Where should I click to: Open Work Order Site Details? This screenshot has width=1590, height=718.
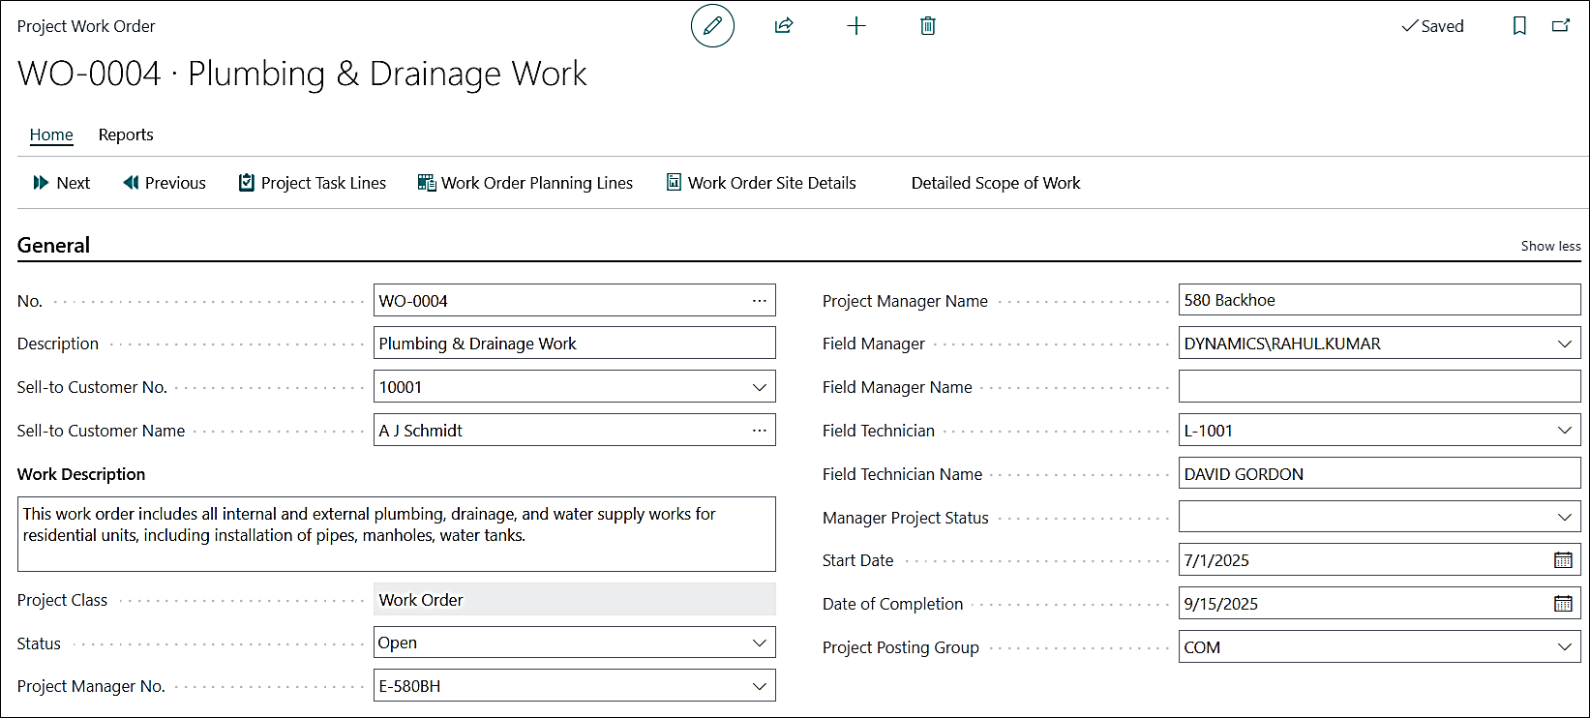pyautogui.click(x=762, y=183)
